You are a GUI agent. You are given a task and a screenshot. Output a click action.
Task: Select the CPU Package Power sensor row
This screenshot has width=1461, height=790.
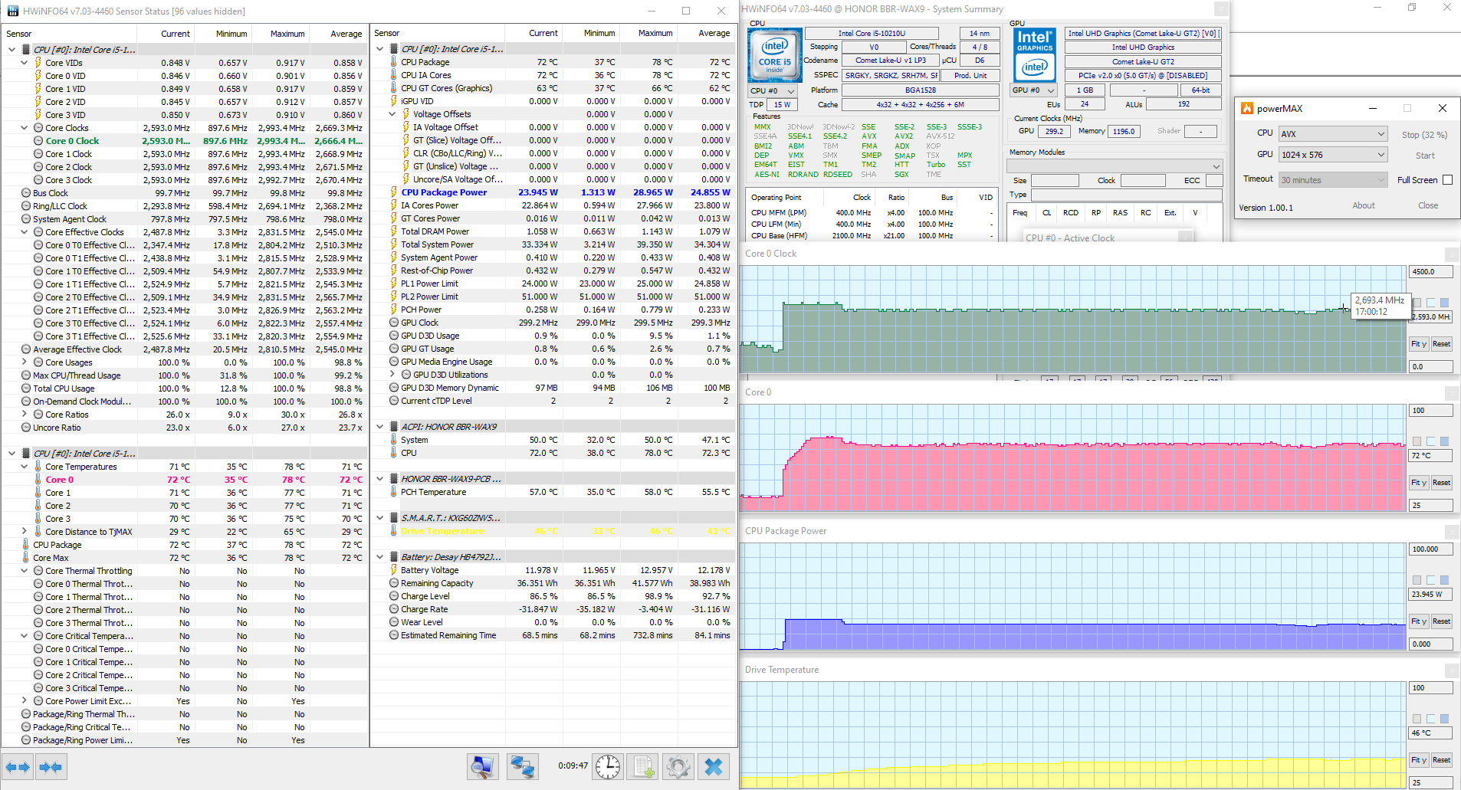[444, 192]
